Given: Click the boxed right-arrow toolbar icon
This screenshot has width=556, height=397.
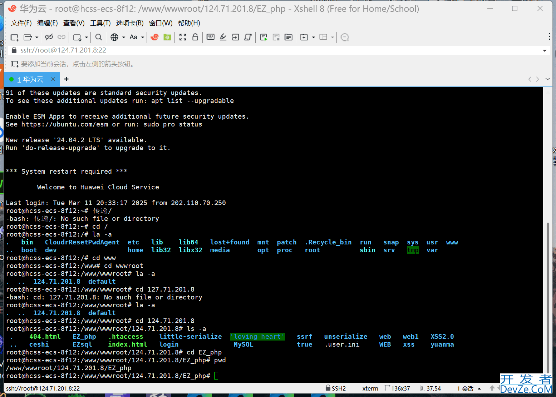Looking at the screenshot, I should [235, 37].
